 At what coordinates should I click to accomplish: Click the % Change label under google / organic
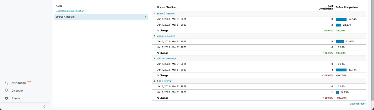click(x=163, y=53)
